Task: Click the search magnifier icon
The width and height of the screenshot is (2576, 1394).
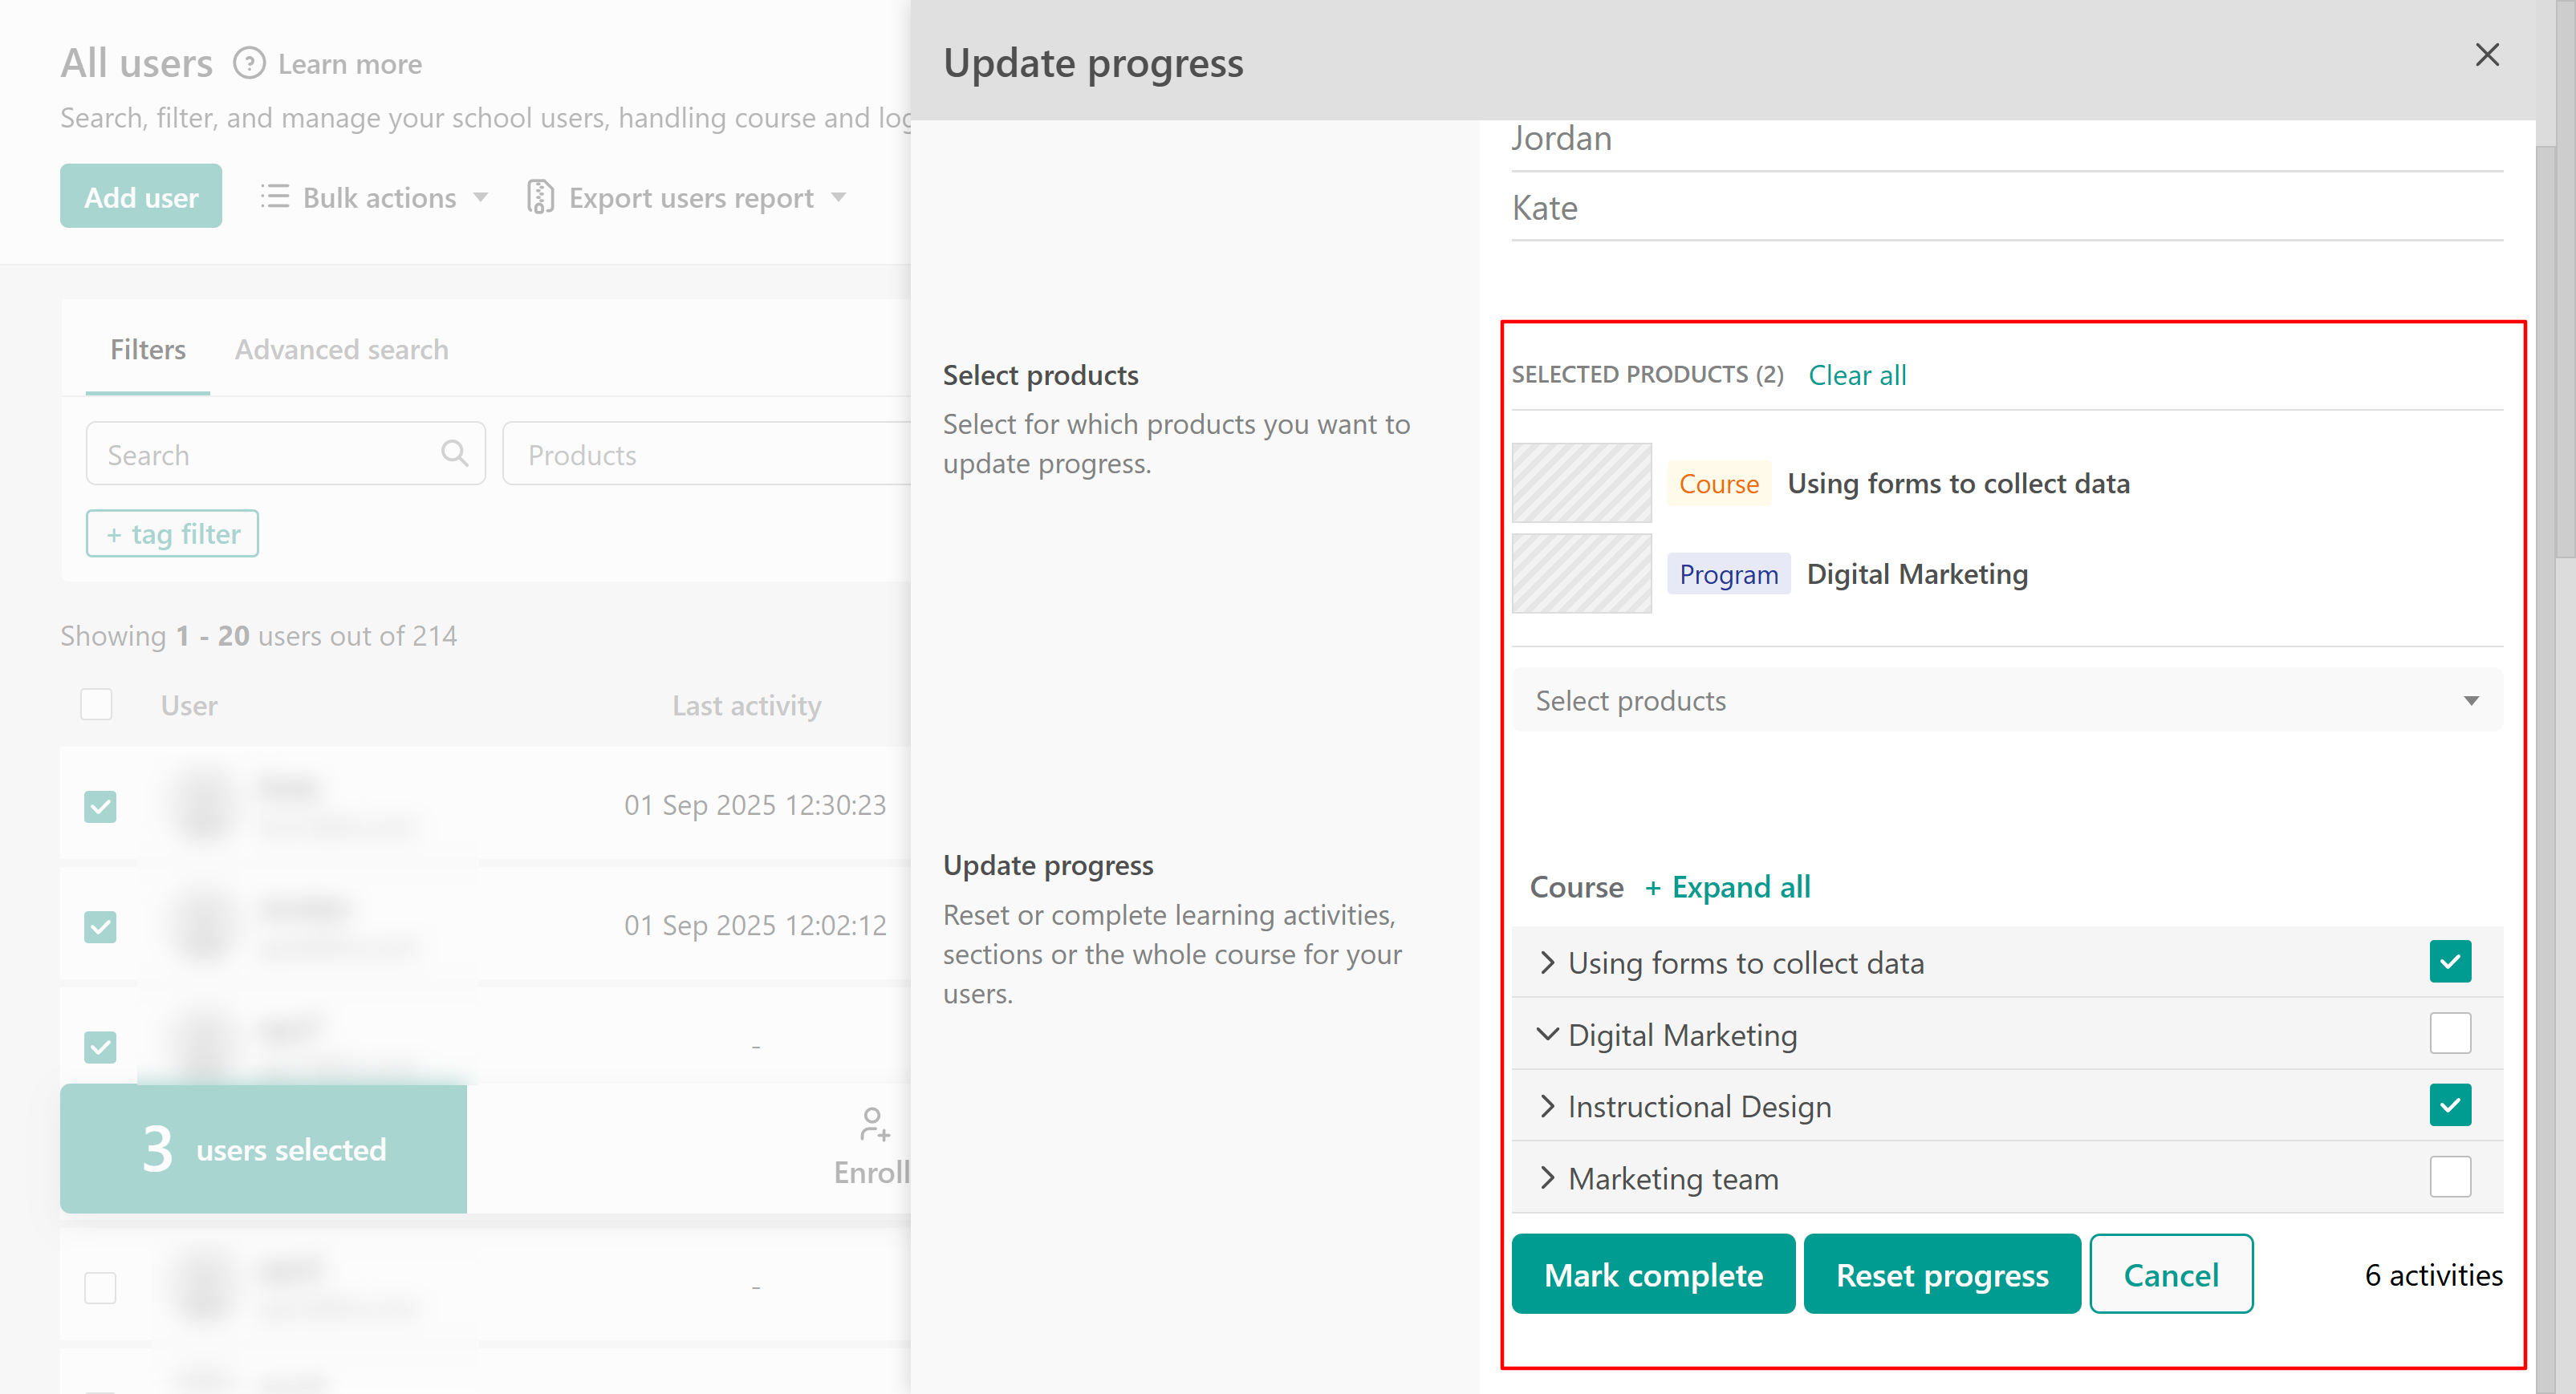Action: tap(454, 454)
